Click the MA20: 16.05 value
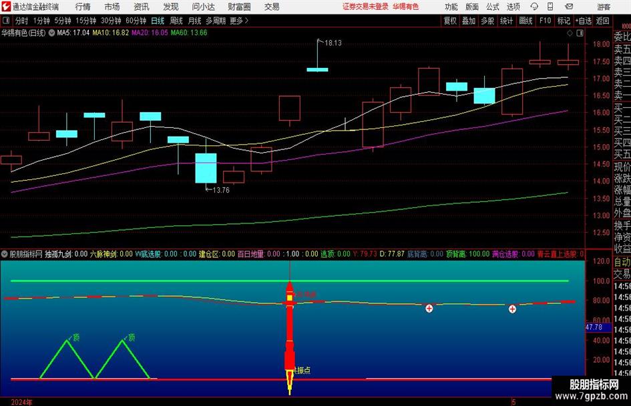Screen dimensions: 631x406 (x=150, y=33)
